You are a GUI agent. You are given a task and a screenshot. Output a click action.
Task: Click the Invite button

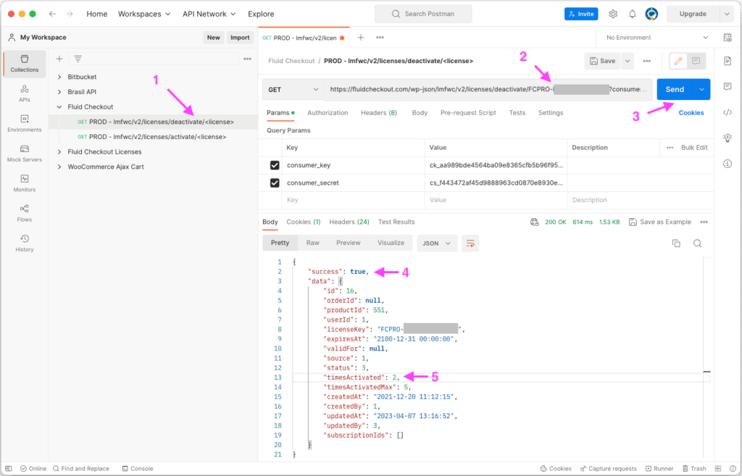click(581, 14)
